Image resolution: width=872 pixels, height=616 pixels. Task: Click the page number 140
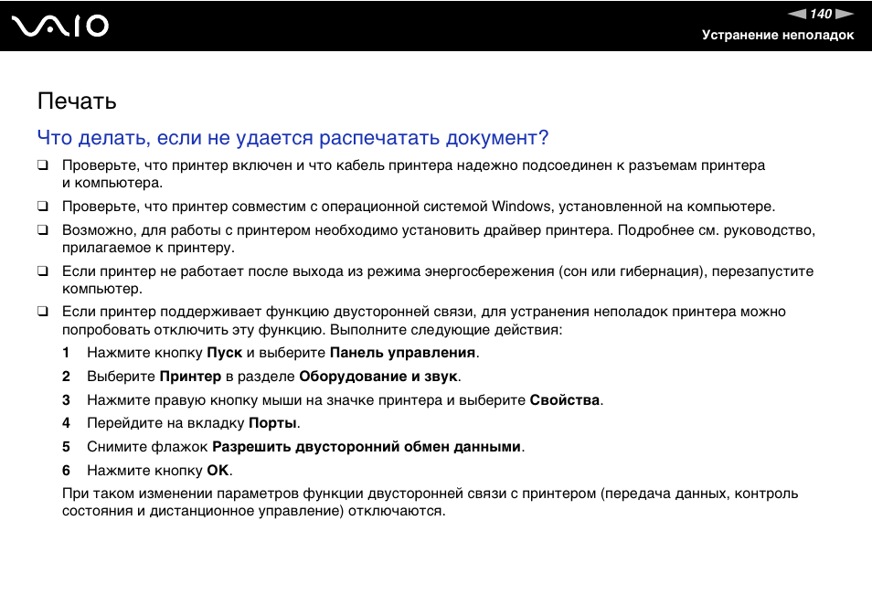pyautogui.click(x=821, y=14)
